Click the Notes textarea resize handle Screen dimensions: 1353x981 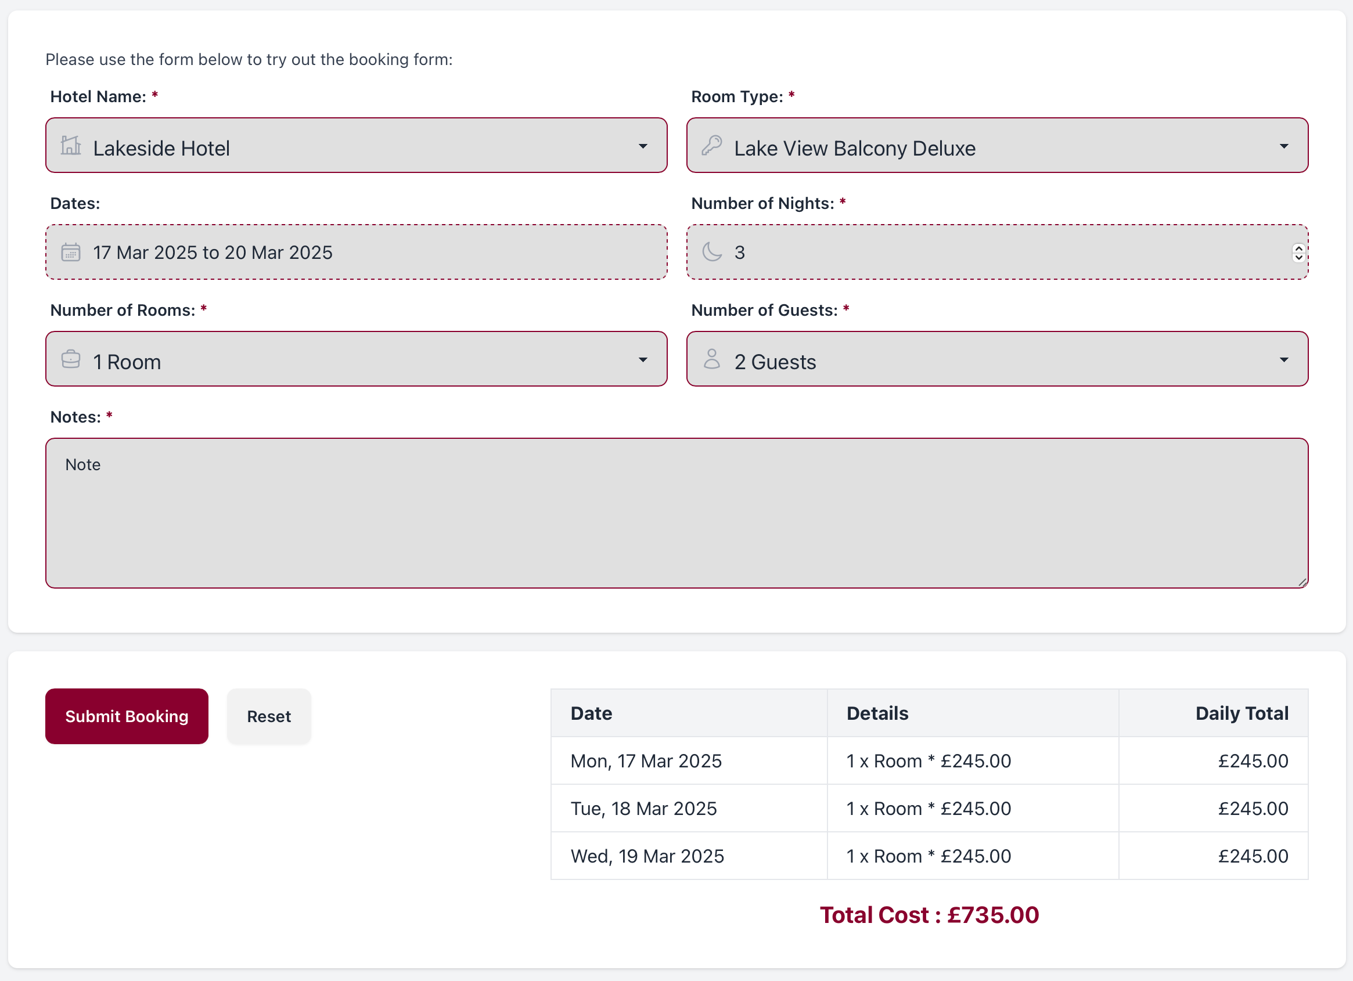tap(1302, 583)
